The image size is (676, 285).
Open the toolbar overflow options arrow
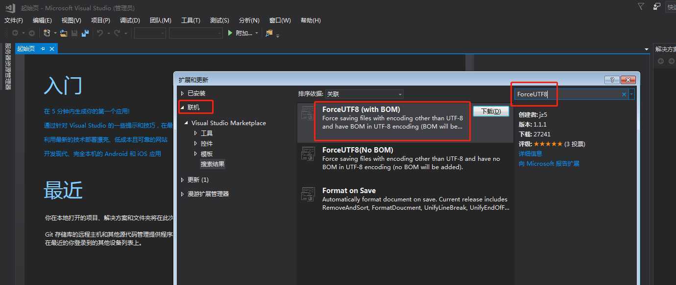(x=278, y=35)
